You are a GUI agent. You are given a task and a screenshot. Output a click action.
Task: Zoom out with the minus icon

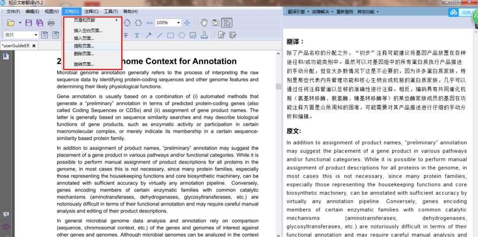[150, 23]
